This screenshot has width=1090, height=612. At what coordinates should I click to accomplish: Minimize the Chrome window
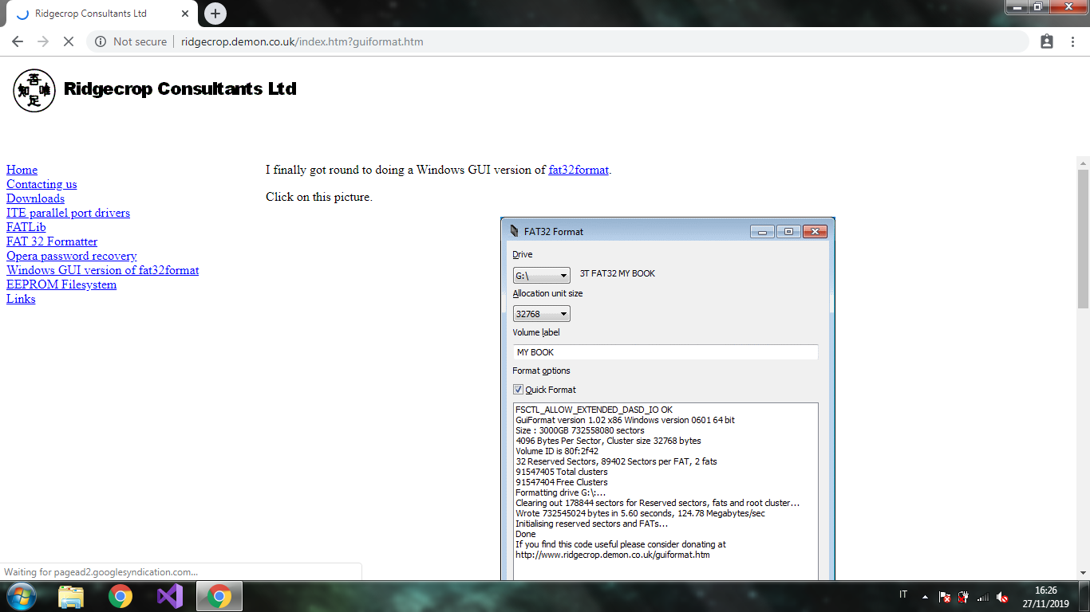pos(1017,7)
